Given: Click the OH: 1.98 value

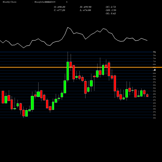Looking at the screenshot, I should [x=111, y=10].
